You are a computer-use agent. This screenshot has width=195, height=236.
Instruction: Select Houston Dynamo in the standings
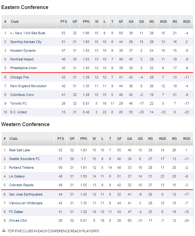(23, 50)
